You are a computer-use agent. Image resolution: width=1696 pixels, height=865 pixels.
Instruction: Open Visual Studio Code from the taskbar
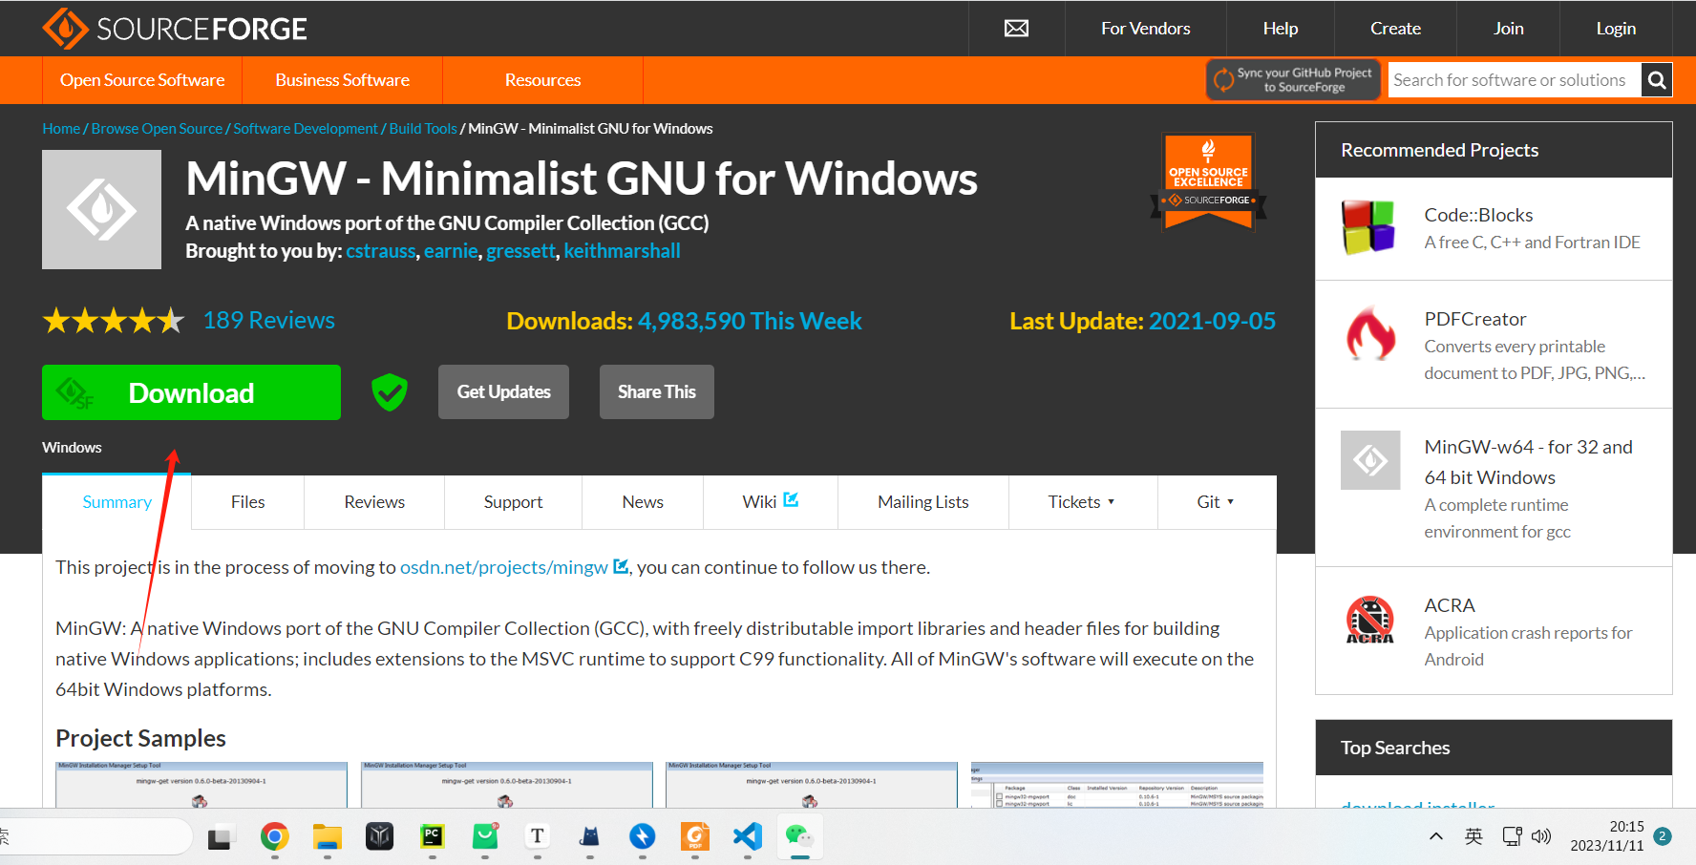click(748, 837)
